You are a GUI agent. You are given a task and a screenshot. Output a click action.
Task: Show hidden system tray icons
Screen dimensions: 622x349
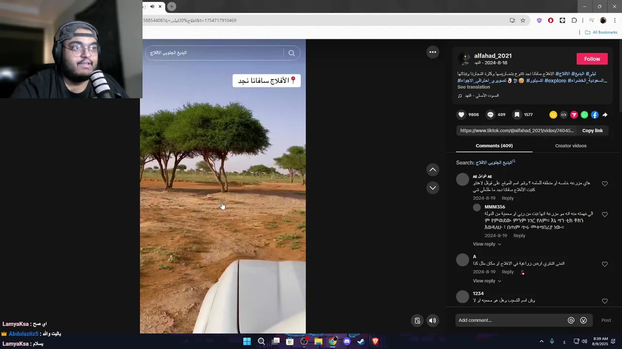coord(541,341)
